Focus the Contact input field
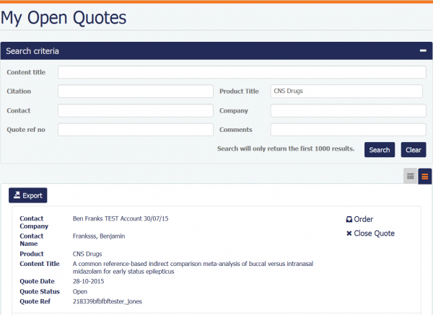This screenshot has width=433, height=315. click(x=135, y=111)
